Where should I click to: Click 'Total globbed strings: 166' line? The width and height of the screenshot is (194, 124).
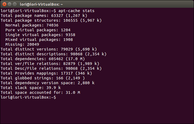(43, 78)
